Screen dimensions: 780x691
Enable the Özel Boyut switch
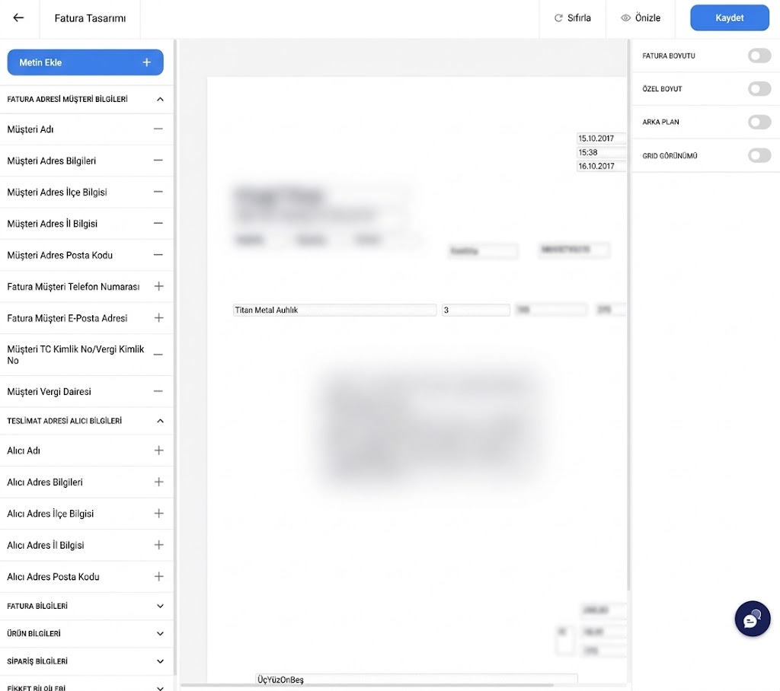pyautogui.click(x=759, y=89)
